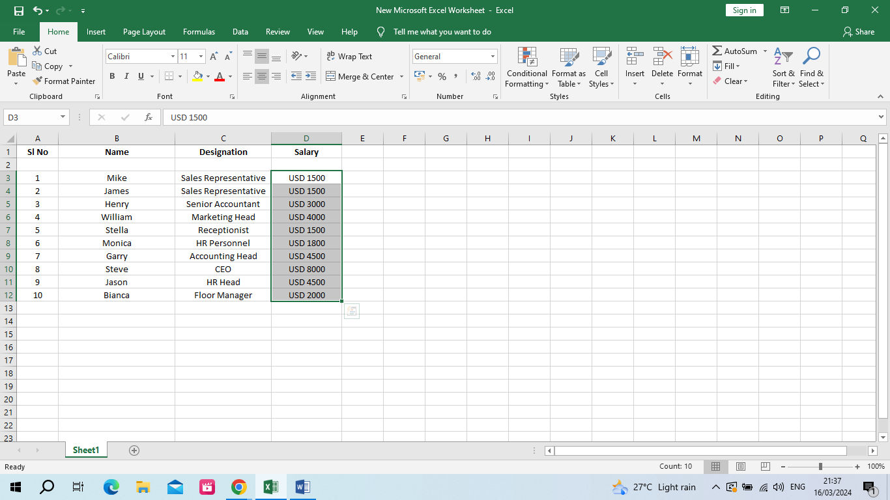Switch to Normal view in status bar
The width and height of the screenshot is (890, 500).
pos(715,466)
